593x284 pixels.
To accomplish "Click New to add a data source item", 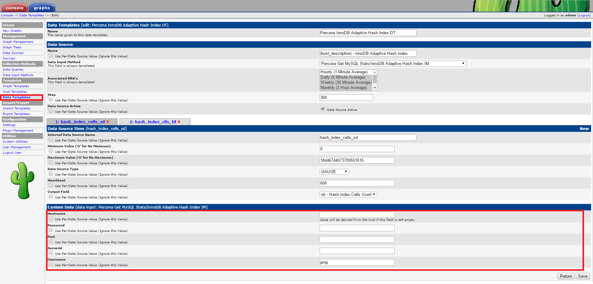I will click(584, 129).
